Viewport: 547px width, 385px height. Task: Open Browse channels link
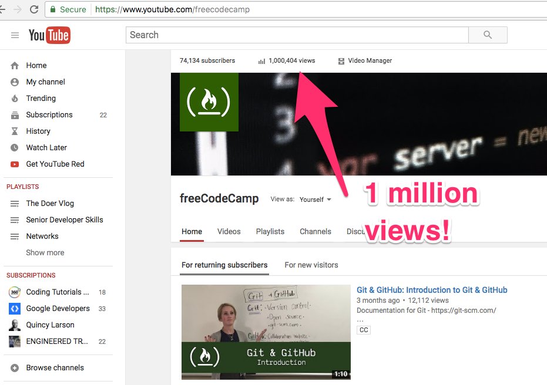55,368
